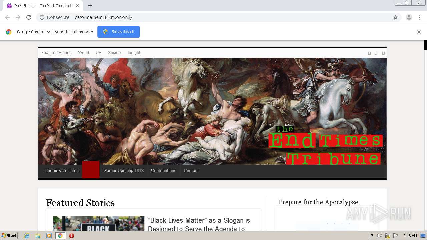Click Set as default button

point(118,32)
